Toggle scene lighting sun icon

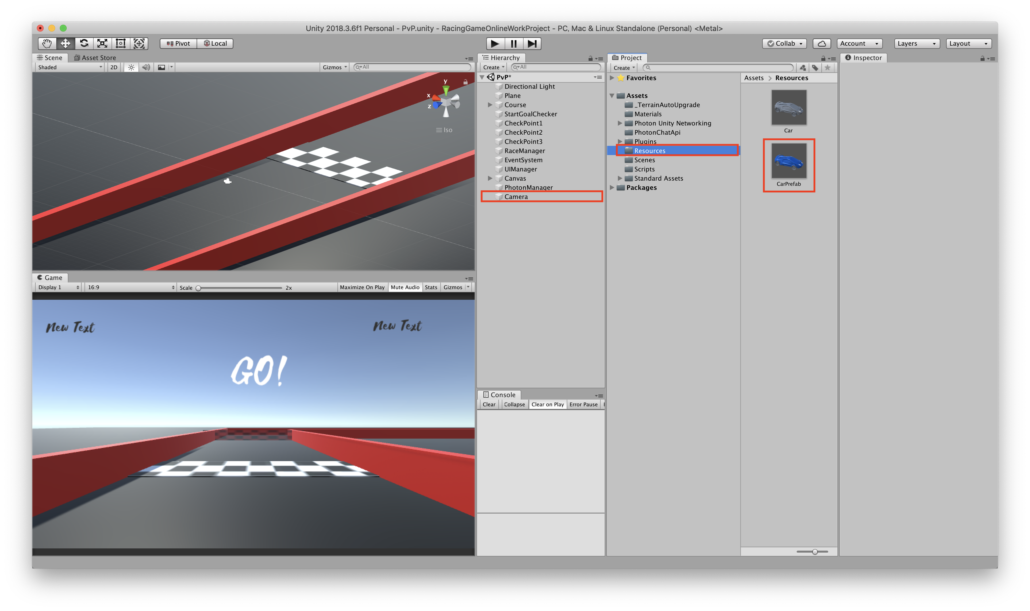[131, 67]
